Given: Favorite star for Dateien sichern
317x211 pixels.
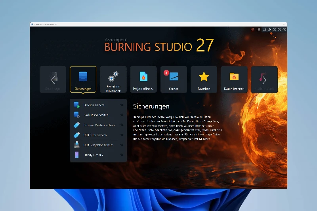Looking at the screenshot, I should pyautogui.click(x=122, y=105).
